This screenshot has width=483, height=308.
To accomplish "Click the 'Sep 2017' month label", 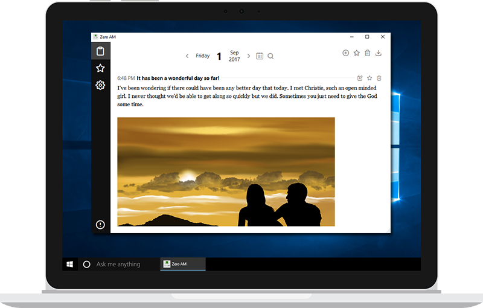I will pos(234,56).
